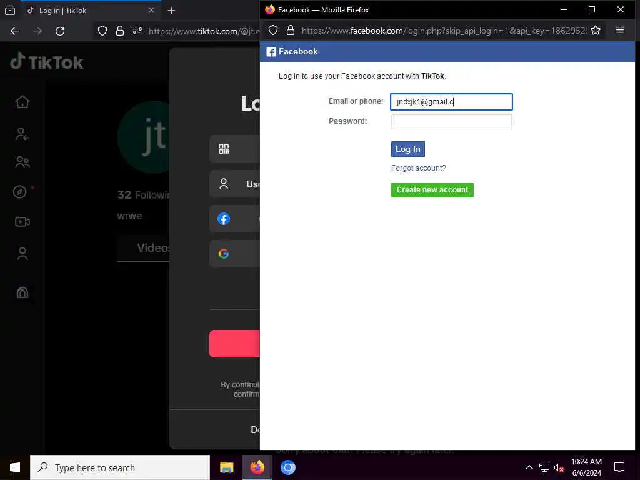Click the TikTok window URL address bar
The height and width of the screenshot is (480, 640).
204,31
